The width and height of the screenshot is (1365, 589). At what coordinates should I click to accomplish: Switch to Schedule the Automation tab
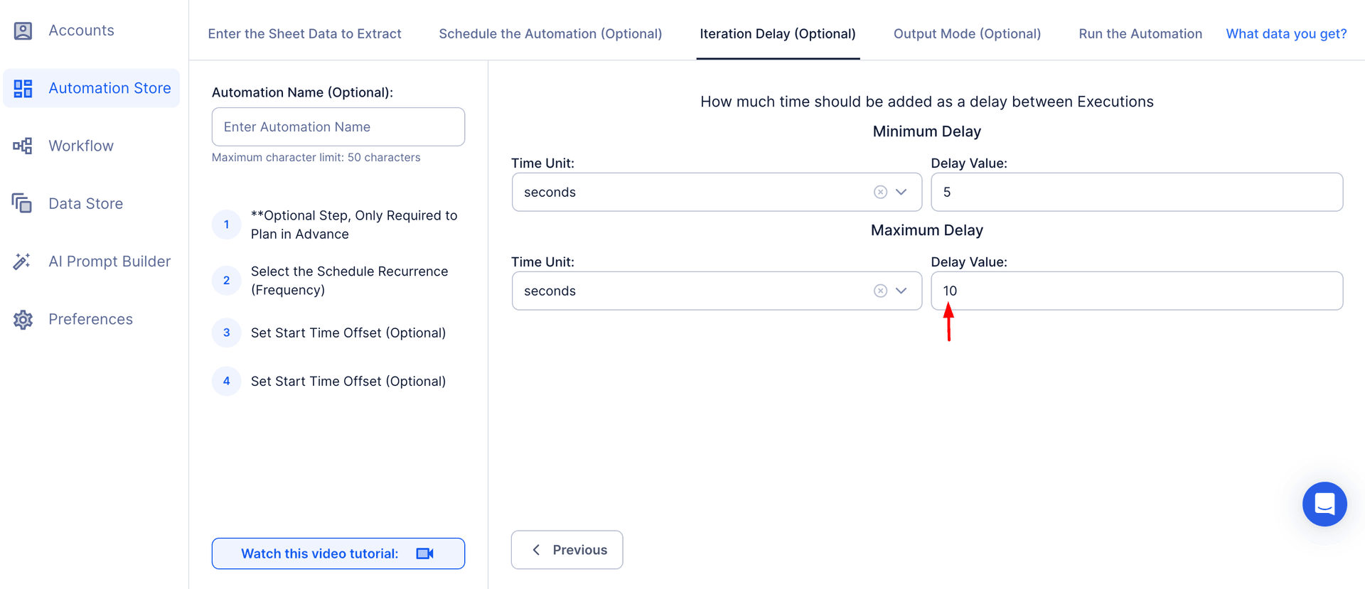tap(550, 33)
